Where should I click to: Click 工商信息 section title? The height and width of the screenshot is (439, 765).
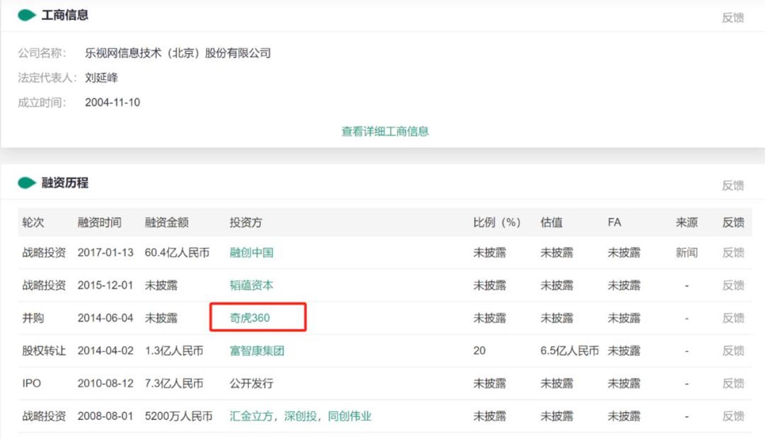65,15
